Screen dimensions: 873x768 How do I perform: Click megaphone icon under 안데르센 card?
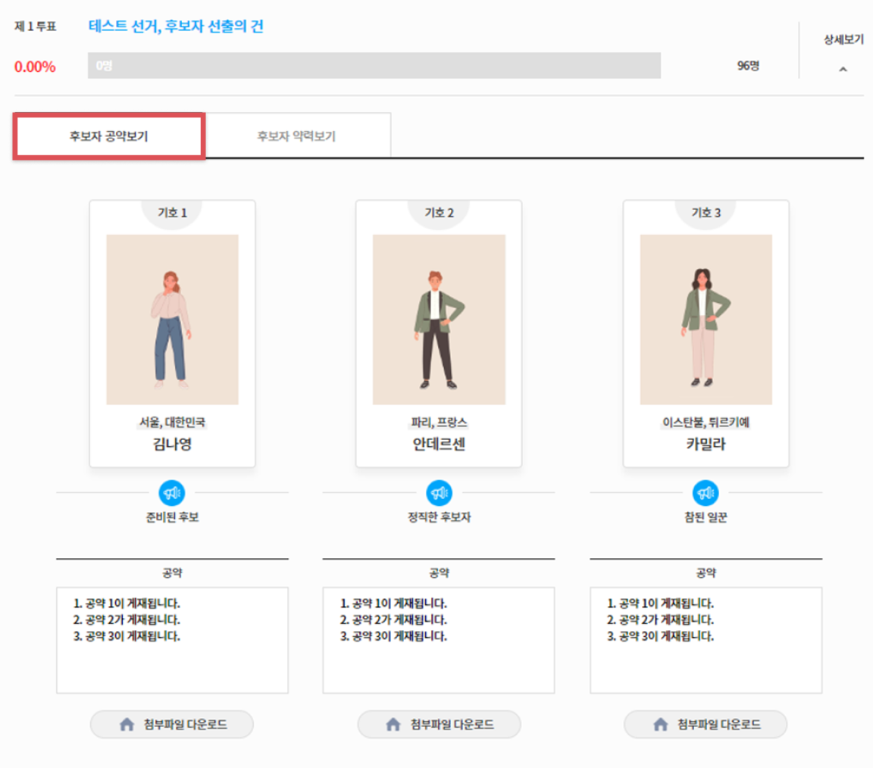tap(439, 493)
